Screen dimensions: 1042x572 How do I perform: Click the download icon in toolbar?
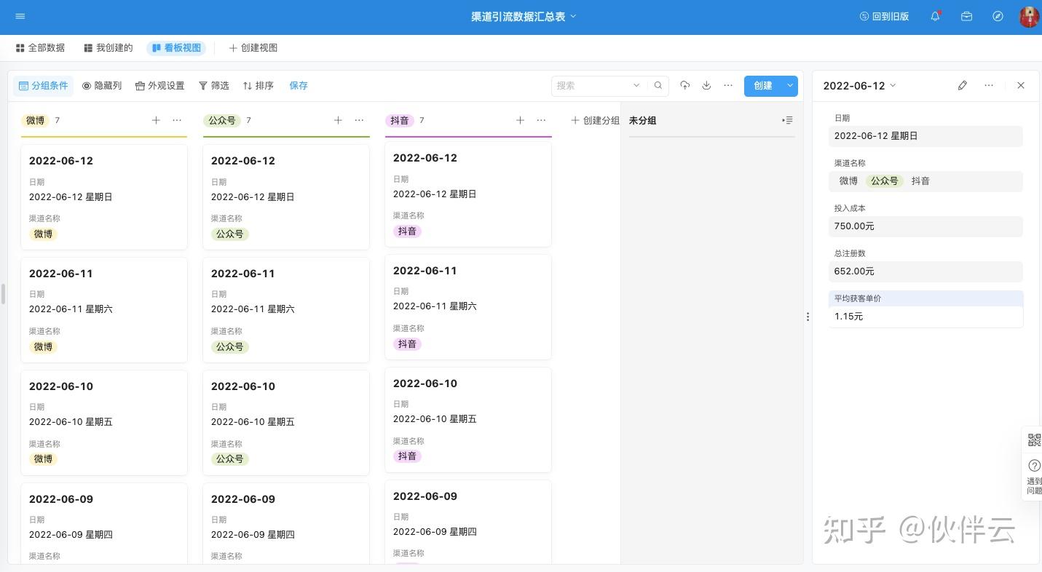point(706,85)
